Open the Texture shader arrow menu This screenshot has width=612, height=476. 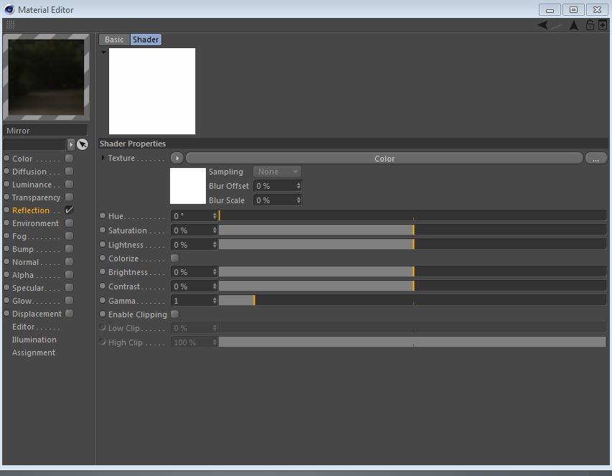(x=177, y=158)
